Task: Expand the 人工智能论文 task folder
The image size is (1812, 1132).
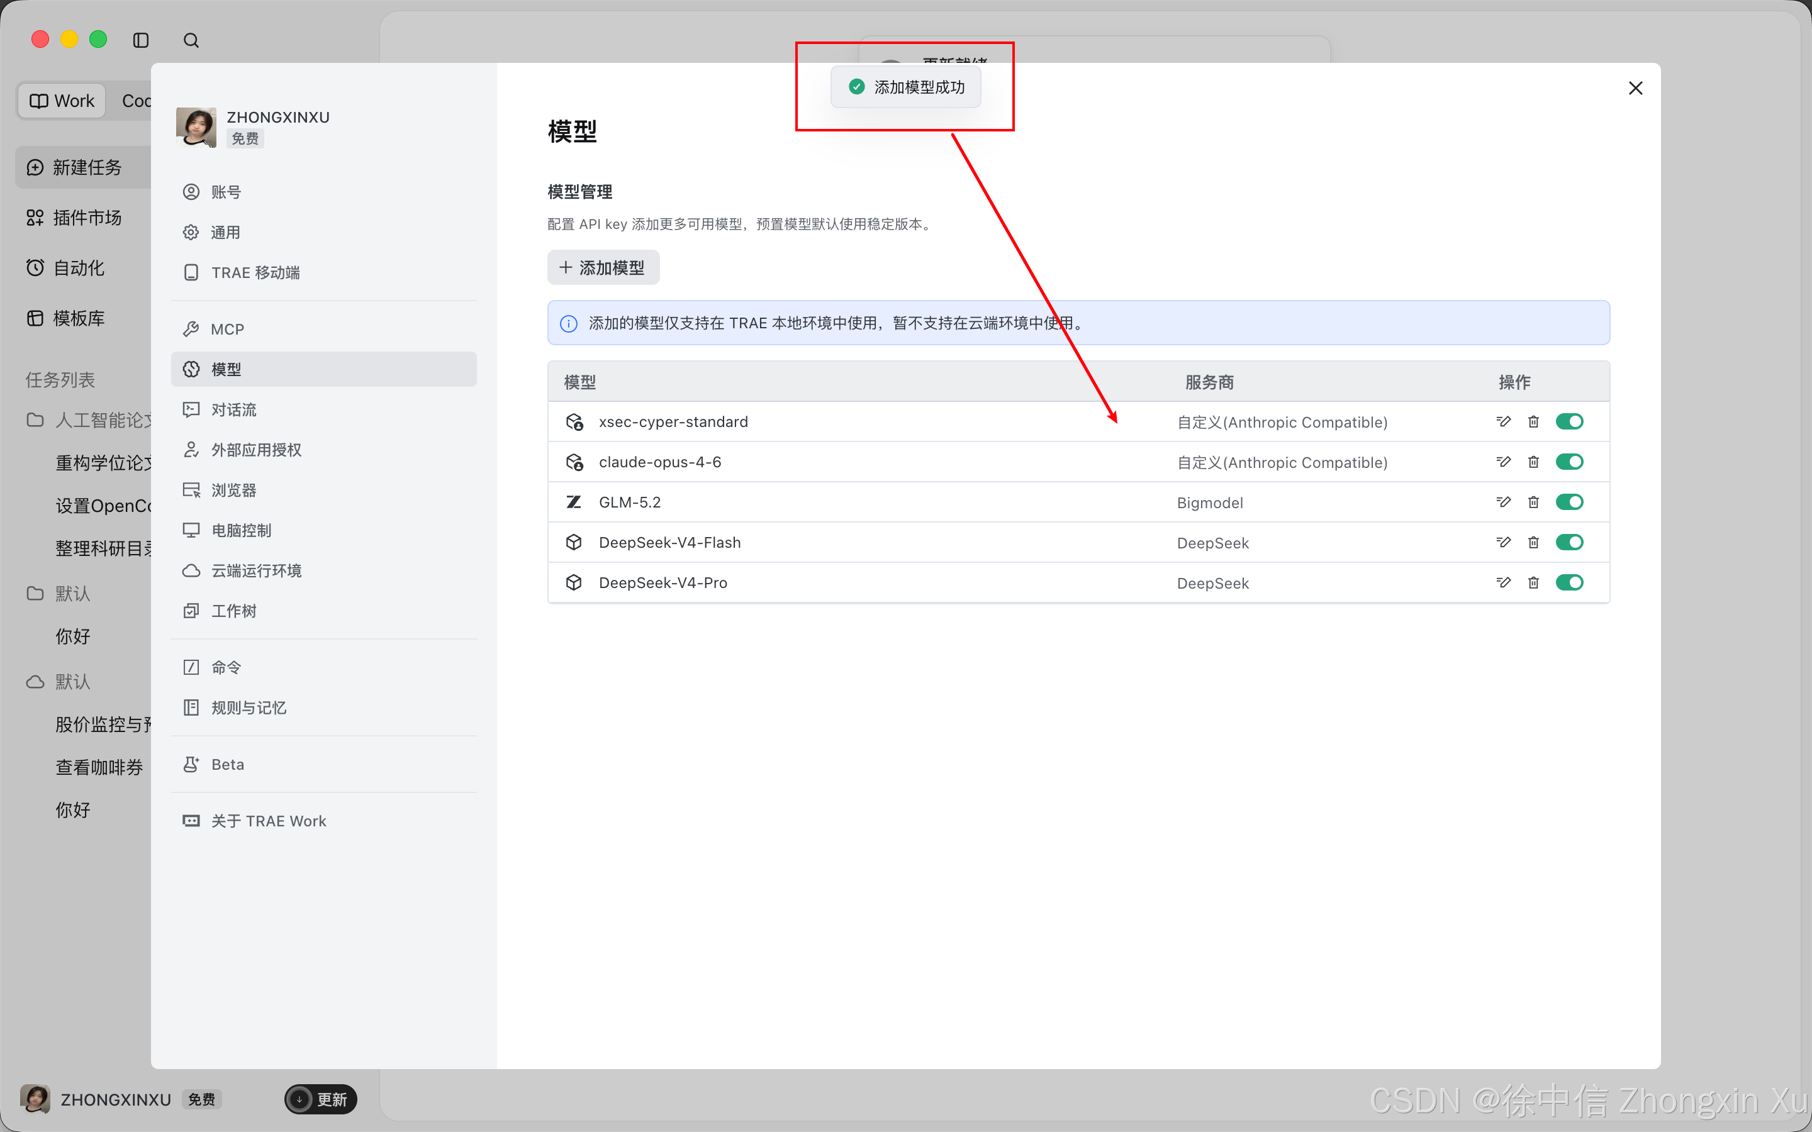Action: 88,419
